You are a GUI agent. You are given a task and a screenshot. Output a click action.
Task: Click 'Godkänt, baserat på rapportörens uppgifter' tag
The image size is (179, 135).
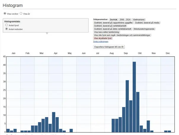(113, 23)
